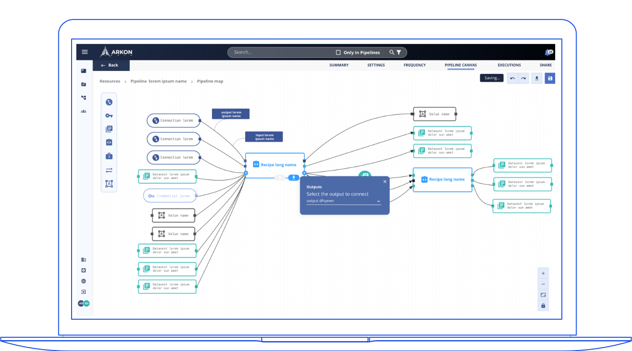Click the search magnifier icon
Image resolution: width=632 pixels, height=351 pixels.
(392, 53)
